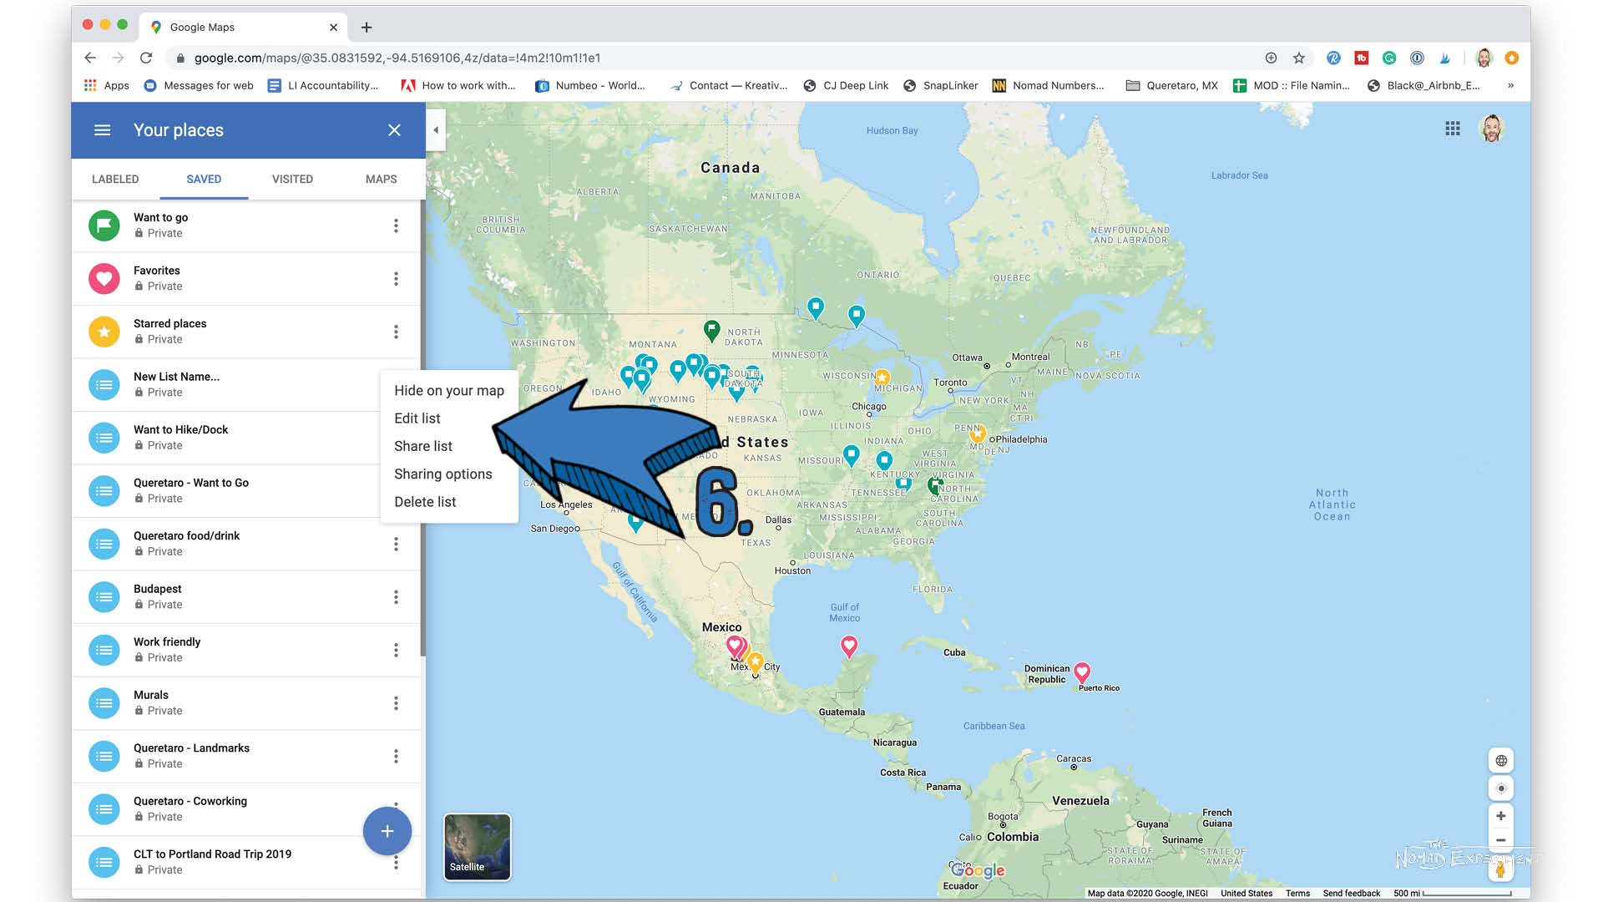Open the Queretaro, MX bookmark folder
The image size is (1603, 902).
pyautogui.click(x=1172, y=85)
